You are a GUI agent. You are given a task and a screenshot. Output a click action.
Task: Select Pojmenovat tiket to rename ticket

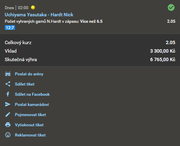tap(30, 115)
